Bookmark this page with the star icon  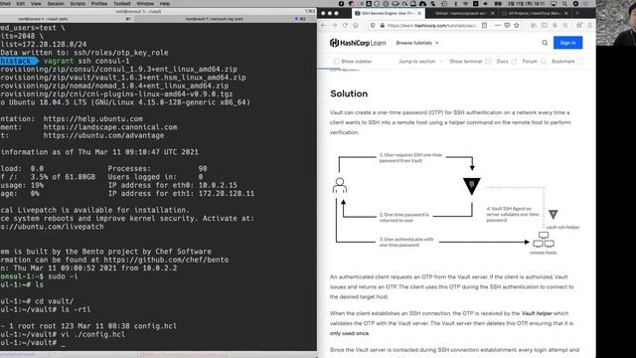pos(517,25)
